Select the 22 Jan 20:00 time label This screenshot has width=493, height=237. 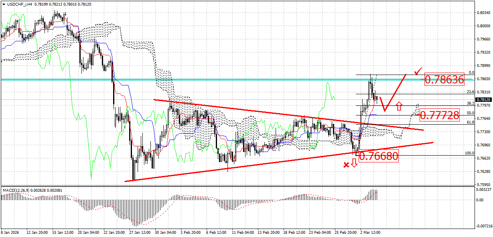tap(114, 233)
